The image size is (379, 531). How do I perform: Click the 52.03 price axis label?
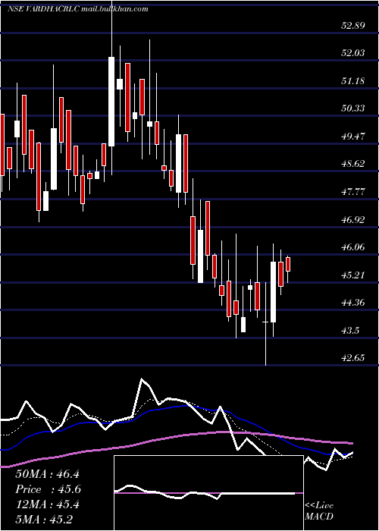pos(352,53)
